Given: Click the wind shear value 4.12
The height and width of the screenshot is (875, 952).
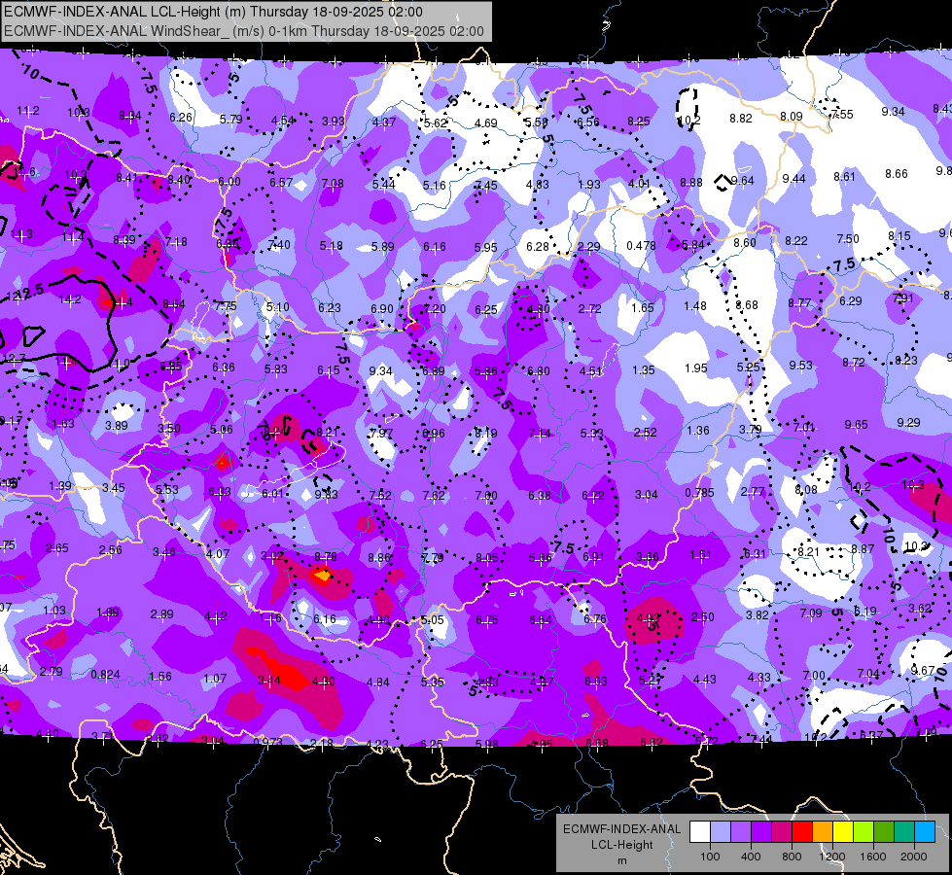Looking at the screenshot, I should pyautogui.click(x=216, y=616).
